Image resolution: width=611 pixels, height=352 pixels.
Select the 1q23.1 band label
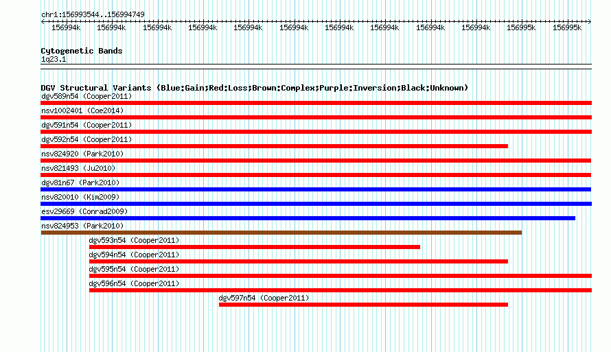(54, 59)
